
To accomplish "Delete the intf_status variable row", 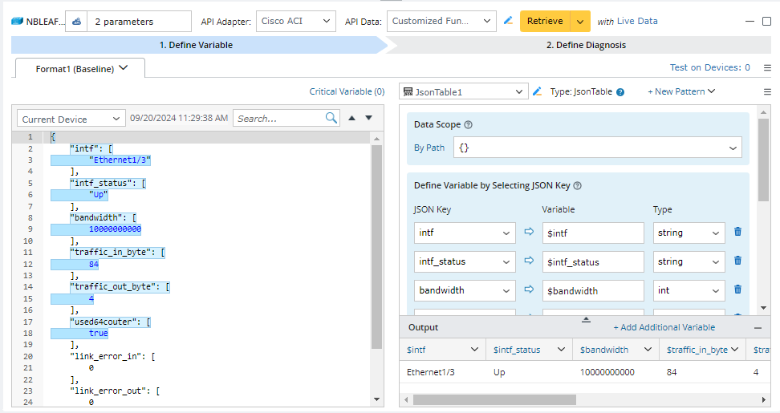I will pyautogui.click(x=737, y=261).
